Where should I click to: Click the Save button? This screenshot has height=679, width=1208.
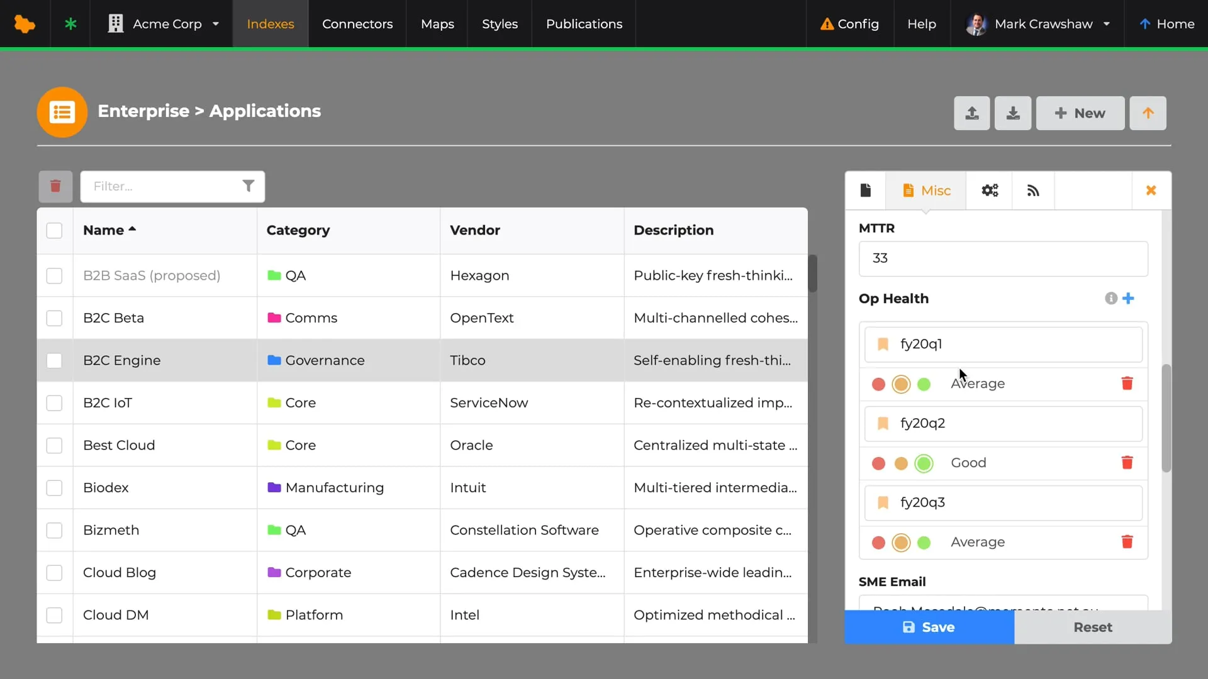click(929, 627)
